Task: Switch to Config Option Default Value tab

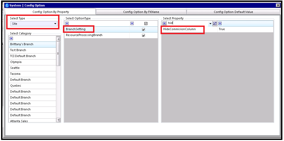Action: click(233, 12)
